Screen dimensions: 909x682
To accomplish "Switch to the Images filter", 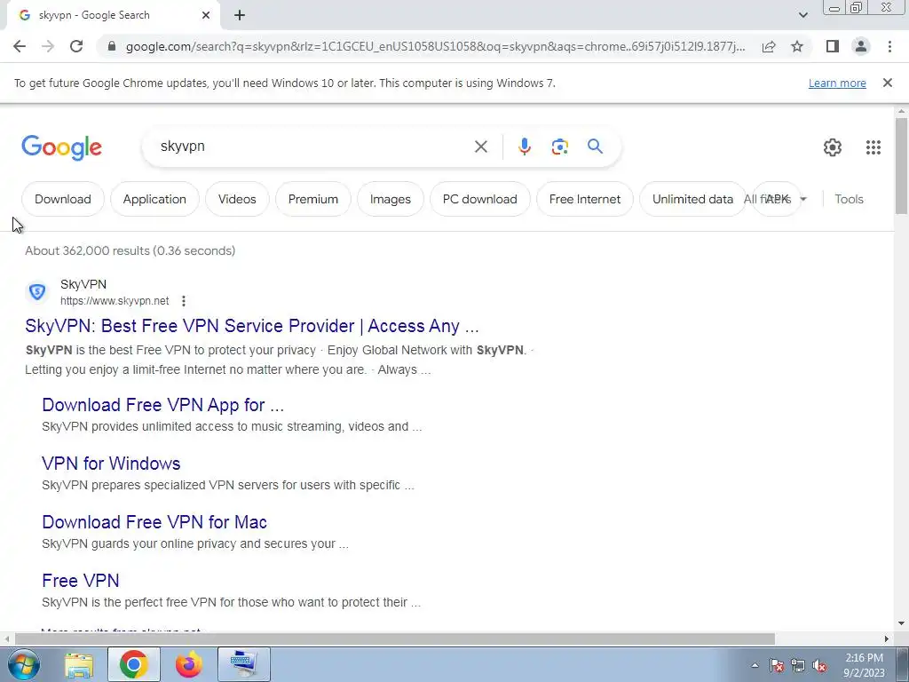I will [x=391, y=199].
